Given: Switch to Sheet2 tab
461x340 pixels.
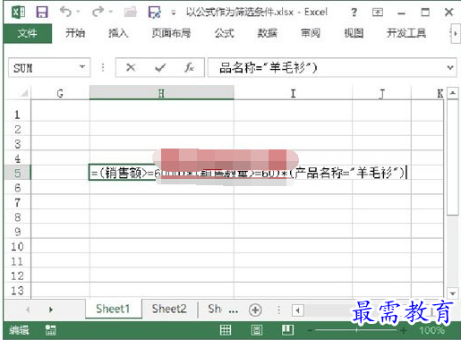Looking at the screenshot, I should [169, 309].
